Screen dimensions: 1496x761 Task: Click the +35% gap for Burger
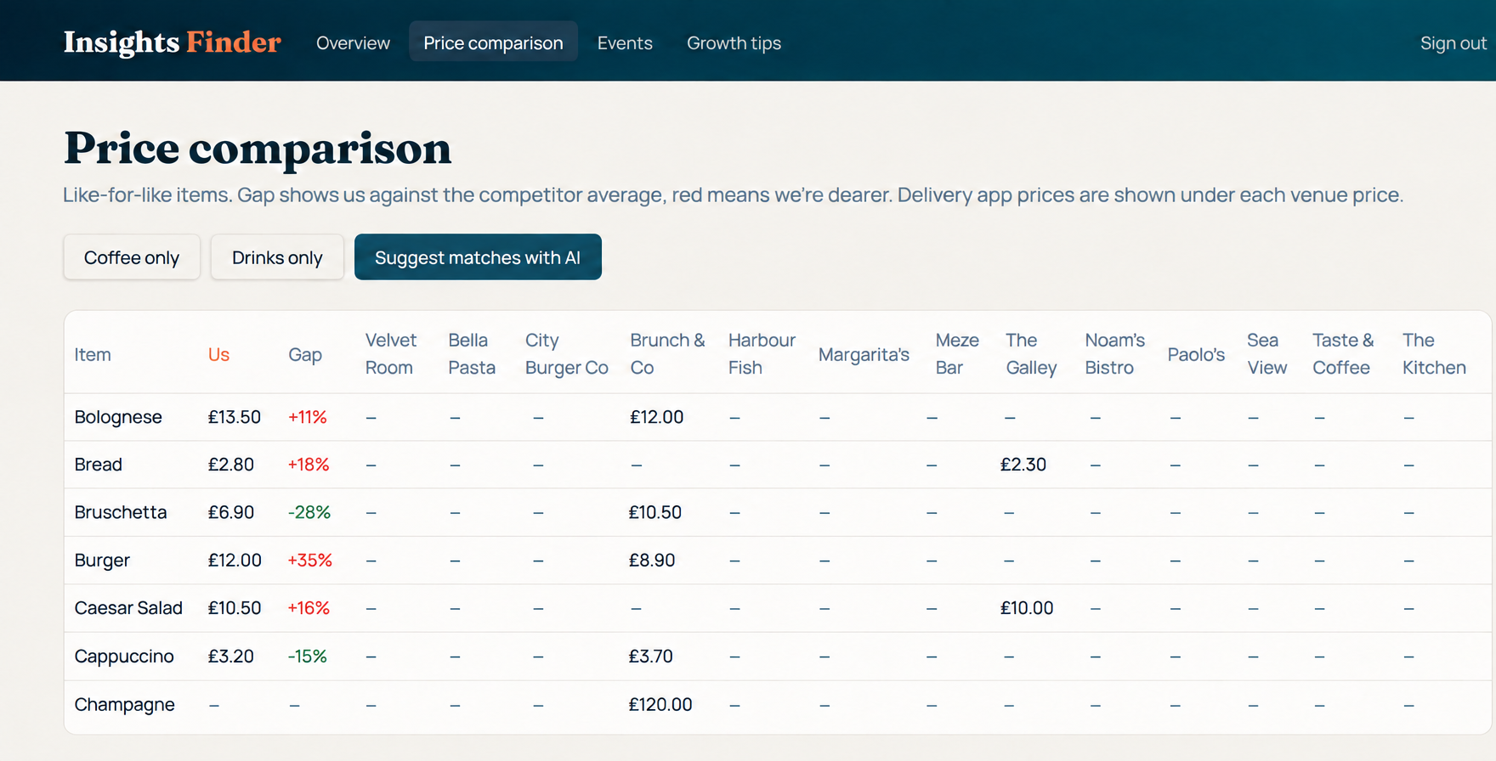pyautogui.click(x=310, y=561)
